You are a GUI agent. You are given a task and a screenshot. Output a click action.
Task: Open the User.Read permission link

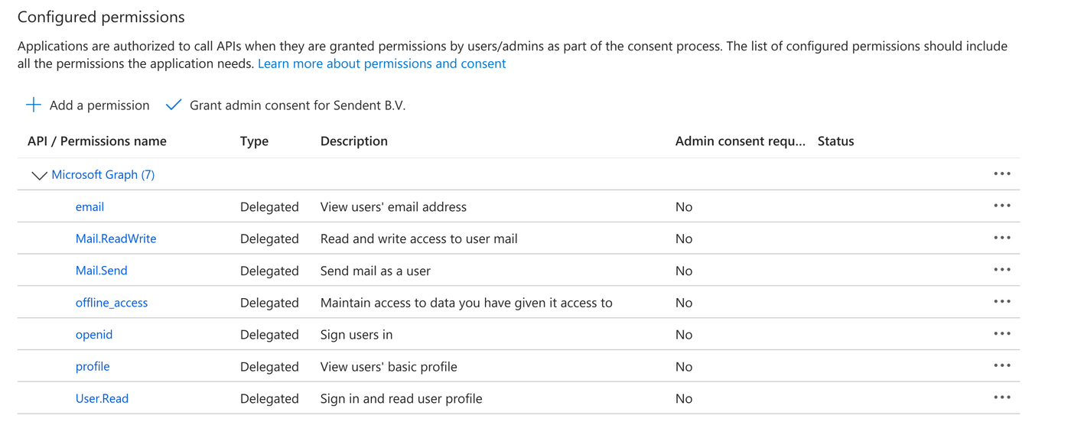[102, 398]
